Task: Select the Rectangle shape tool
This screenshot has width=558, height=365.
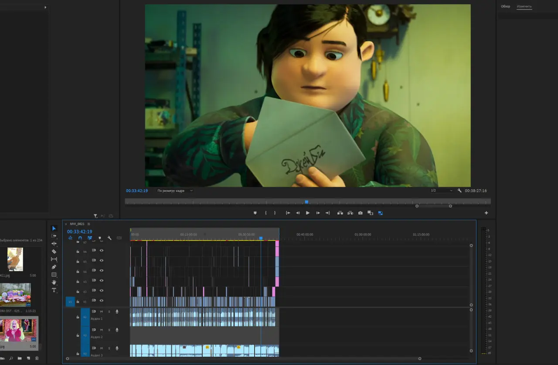Action: (54, 275)
